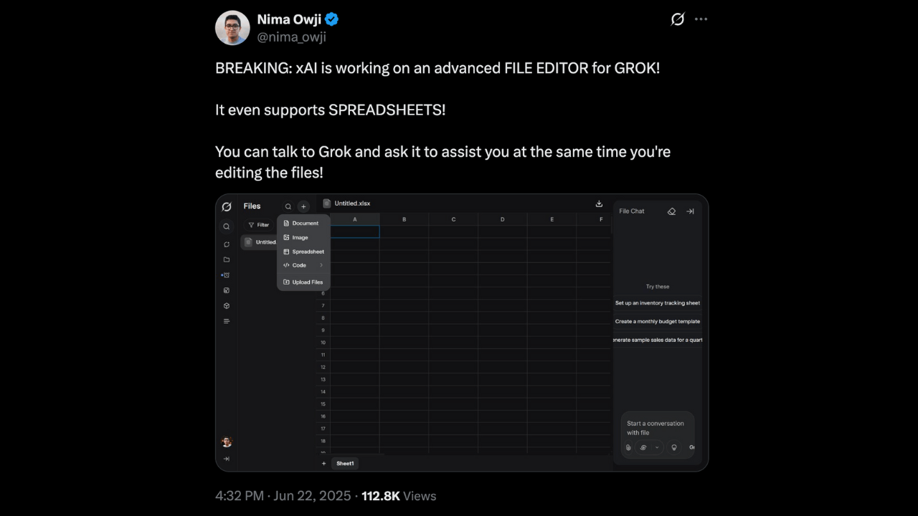Click the plus button in Files header
Viewport: 918px width, 516px height.
(303, 206)
